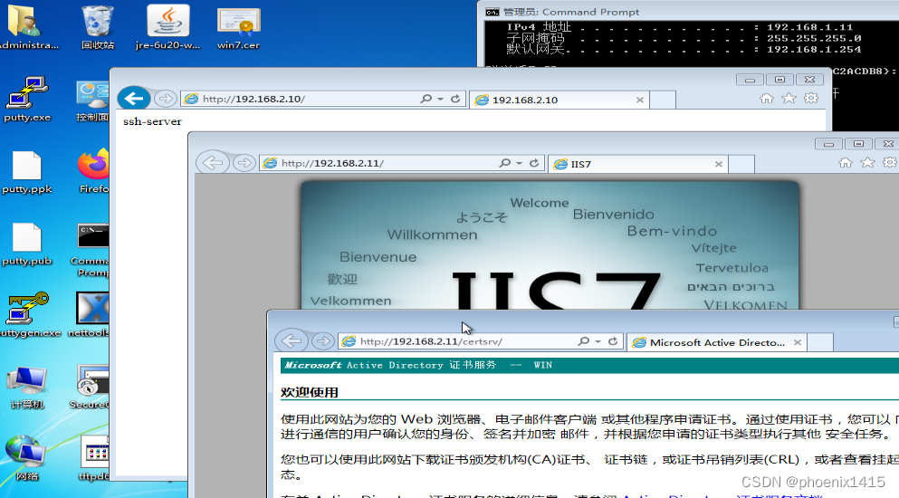Viewport: 899px width, 498px height.
Task: Open the Control Panel (控制面) desktop icon
Action: click(x=91, y=100)
